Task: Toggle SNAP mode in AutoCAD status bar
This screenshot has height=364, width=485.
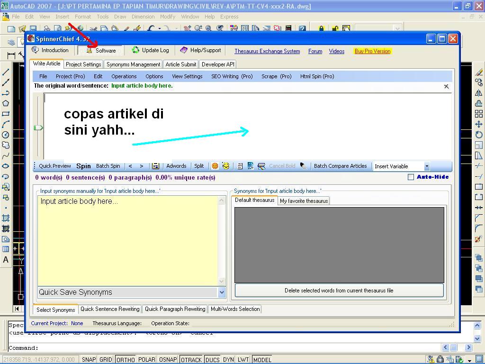Action: [x=89, y=359]
